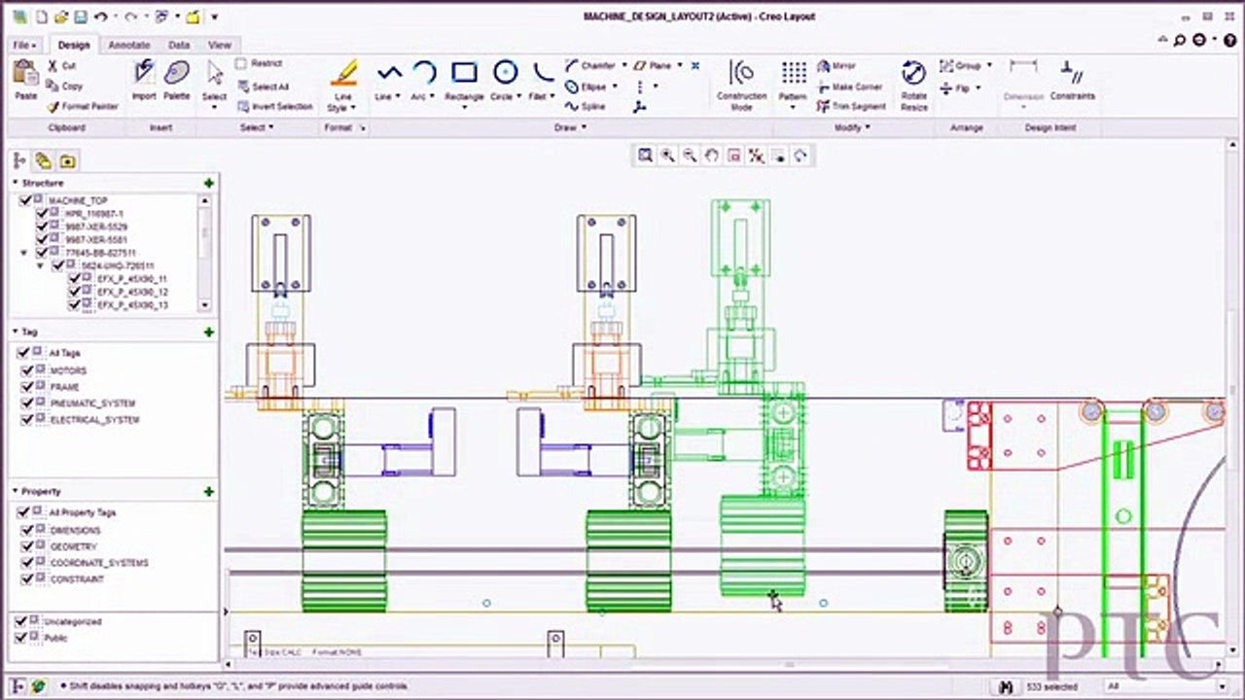1245x700 pixels.
Task: Open the Palette tool
Action: click(177, 80)
